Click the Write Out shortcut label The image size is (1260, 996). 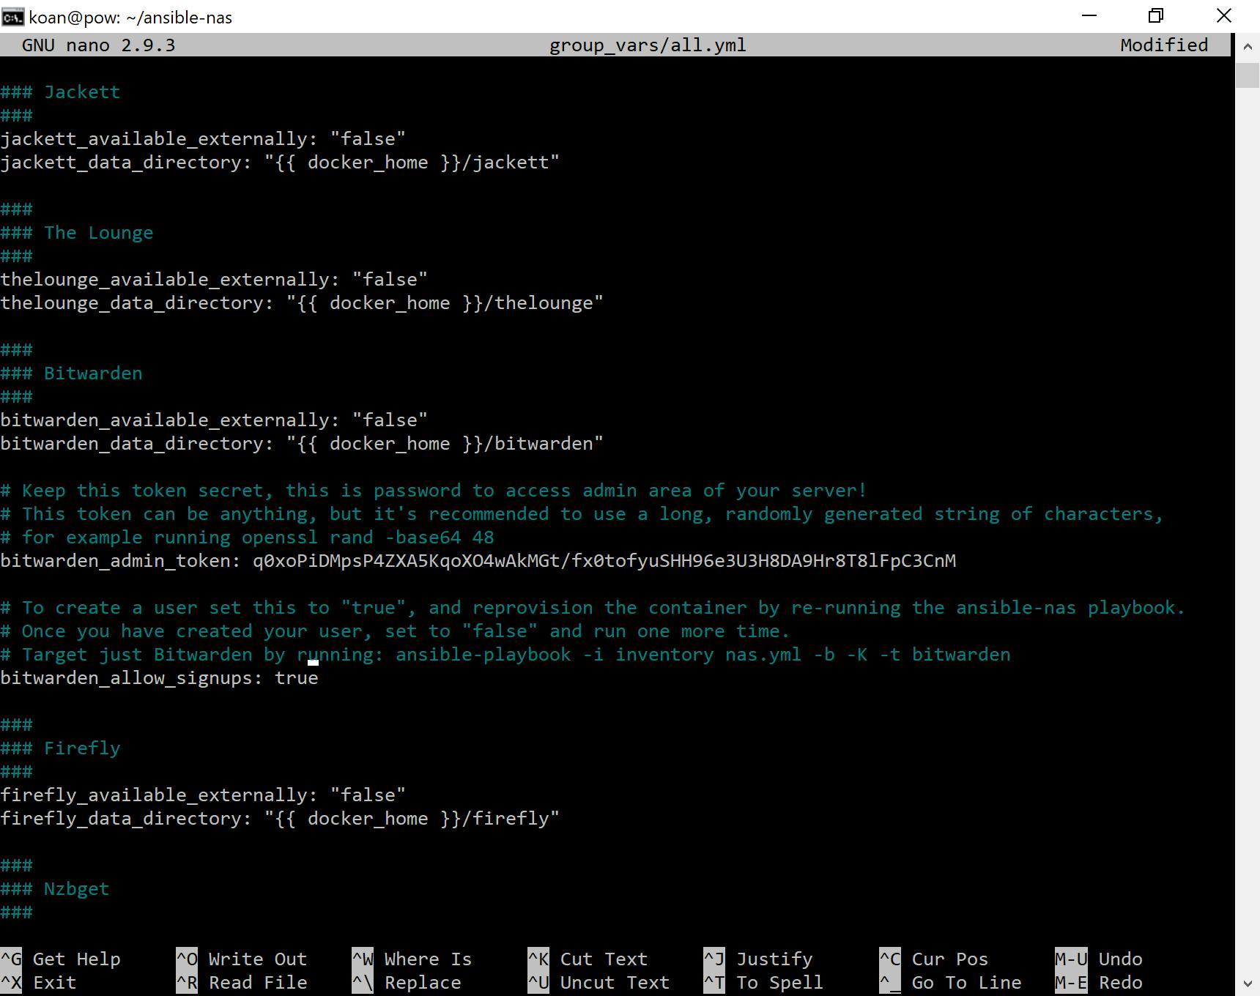(x=257, y=959)
